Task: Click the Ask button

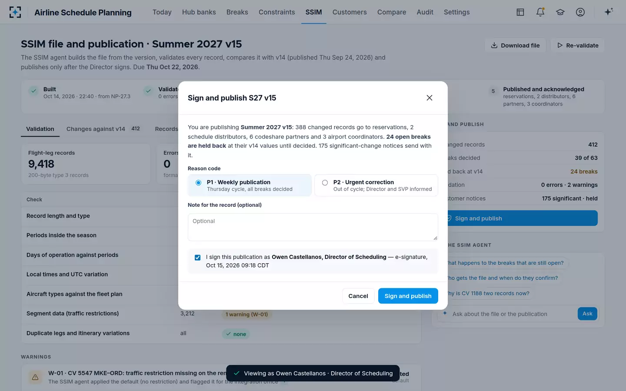Action: [x=587, y=314]
